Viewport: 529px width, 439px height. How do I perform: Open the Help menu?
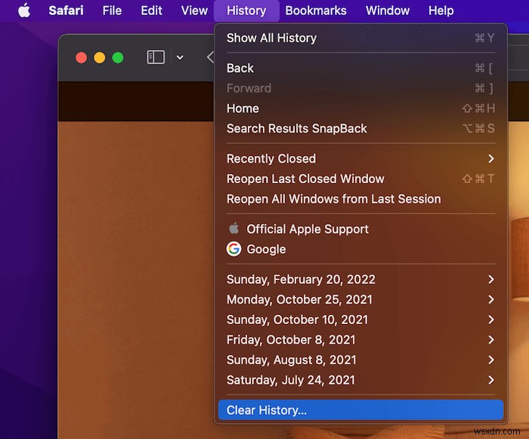(441, 11)
